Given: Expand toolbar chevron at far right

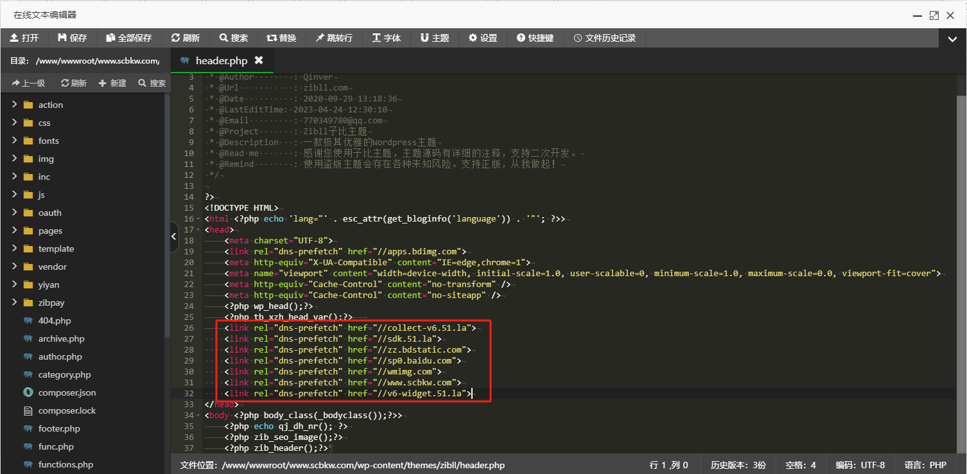Looking at the screenshot, I should [x=952, y=39].
